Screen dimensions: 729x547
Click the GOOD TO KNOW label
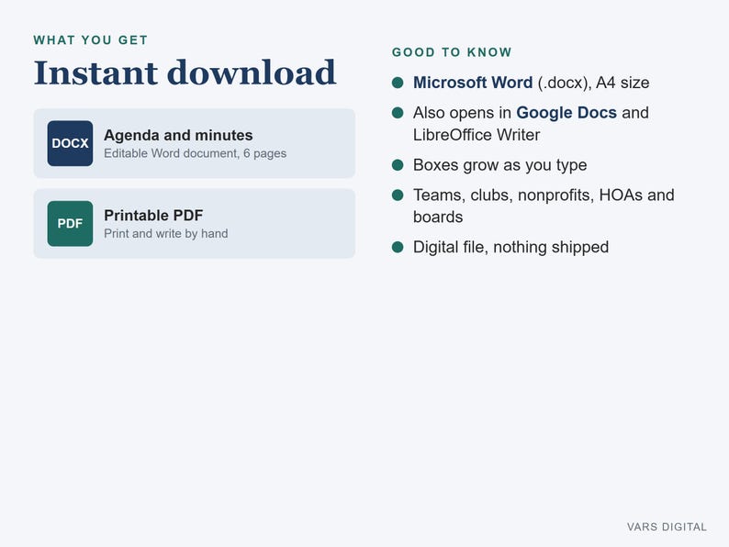pyautogui.click(x=452, y=52)
